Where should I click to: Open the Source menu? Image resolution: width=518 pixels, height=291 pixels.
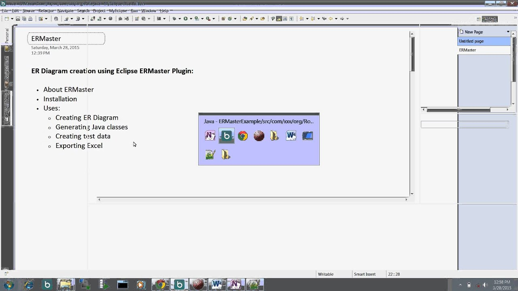click(x=29, y=11)
